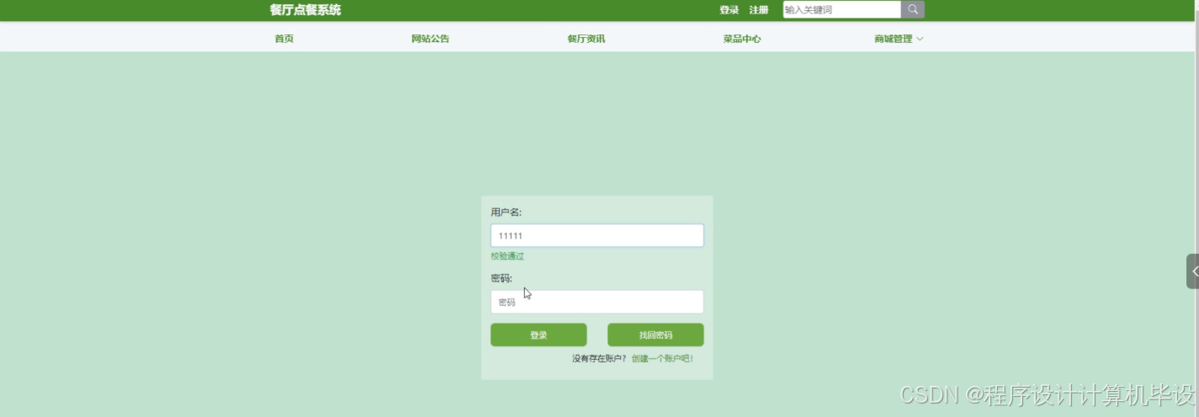Submit with the green 登录 button

click(x=538, y=335)
